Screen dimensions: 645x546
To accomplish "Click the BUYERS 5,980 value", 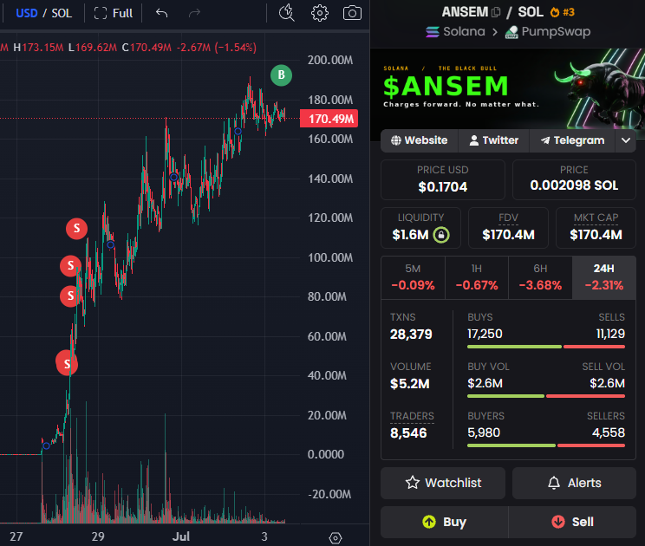I will [x=484, y=432].
